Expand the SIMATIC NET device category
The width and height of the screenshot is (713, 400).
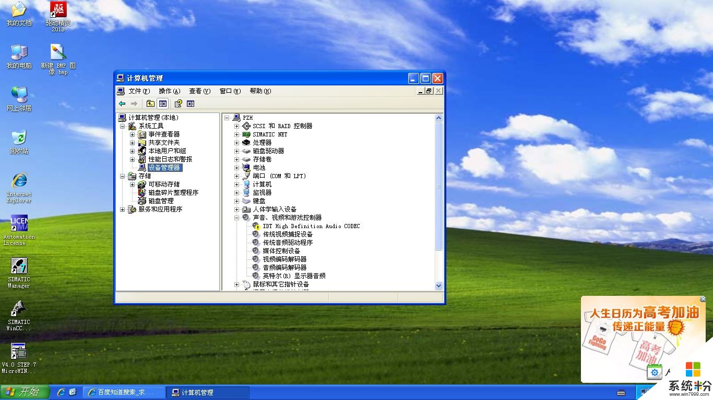(237, 134)
